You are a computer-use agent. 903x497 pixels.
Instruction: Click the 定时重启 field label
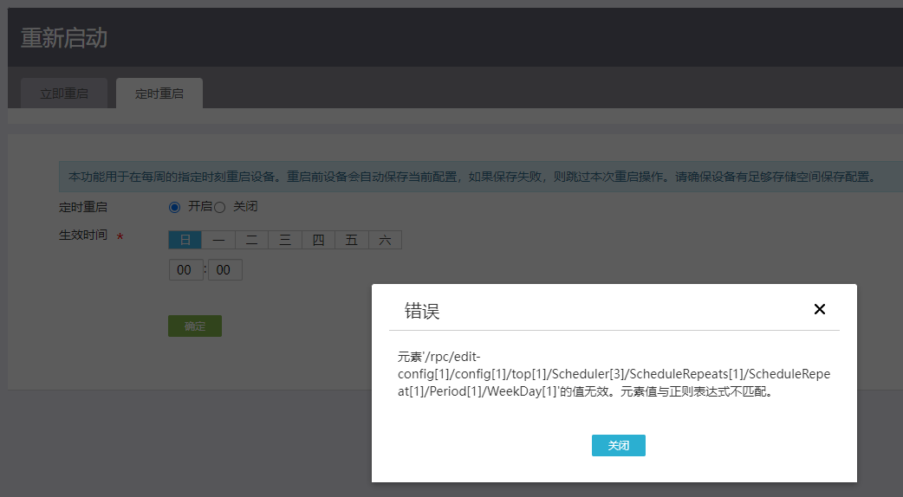click(83, 207)
